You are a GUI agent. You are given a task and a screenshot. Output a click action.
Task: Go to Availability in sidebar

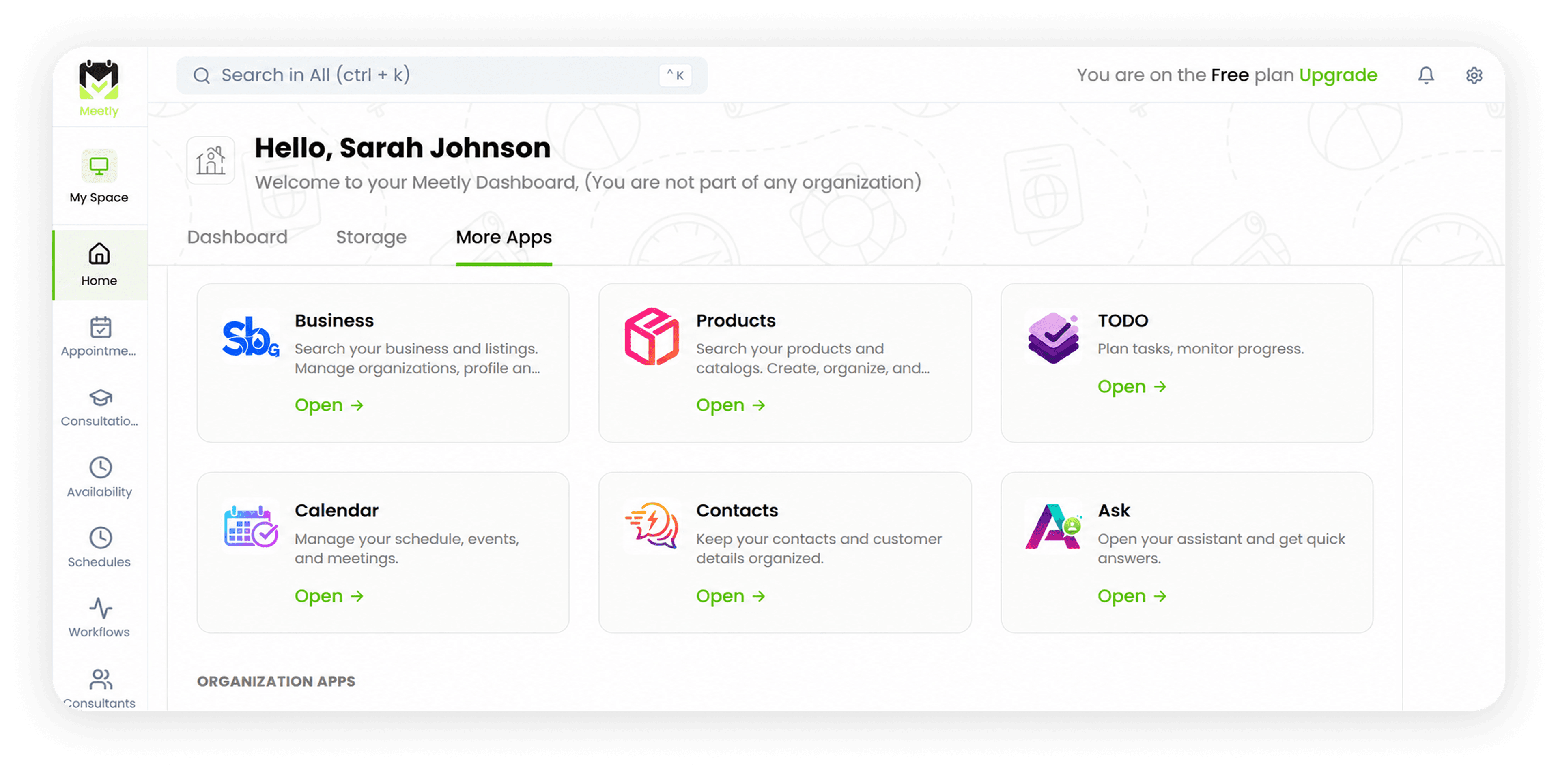tap(99, 477)
